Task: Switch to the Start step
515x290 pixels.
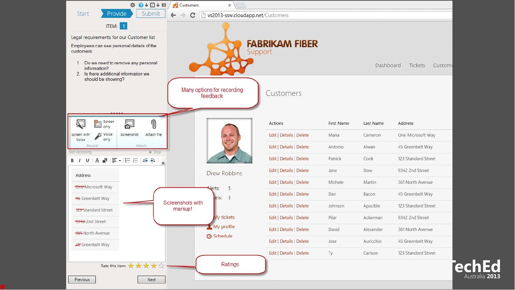Action: [83, 14]
